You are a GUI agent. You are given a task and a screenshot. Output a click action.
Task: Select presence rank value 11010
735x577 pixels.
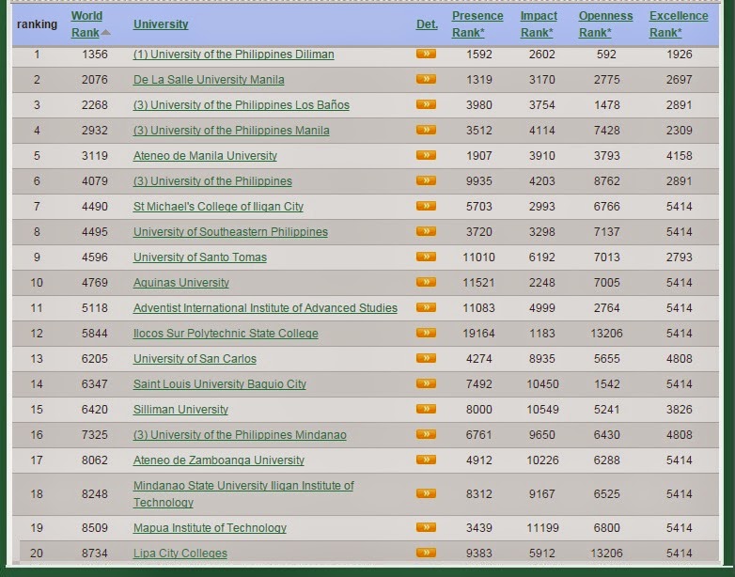[x=478, y=257]
